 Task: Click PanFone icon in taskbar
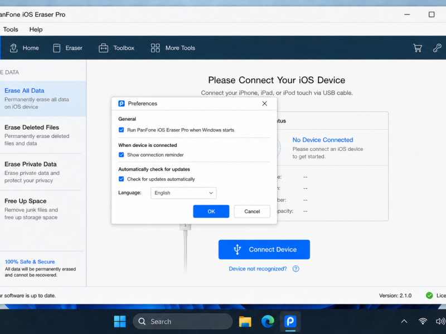pyautogui.click(x=290, y=322)
